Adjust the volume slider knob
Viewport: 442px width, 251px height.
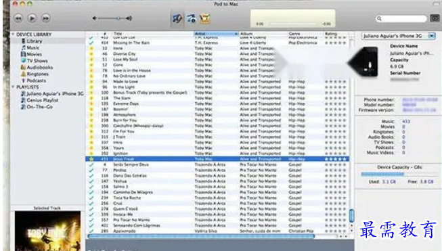point(118,18)
